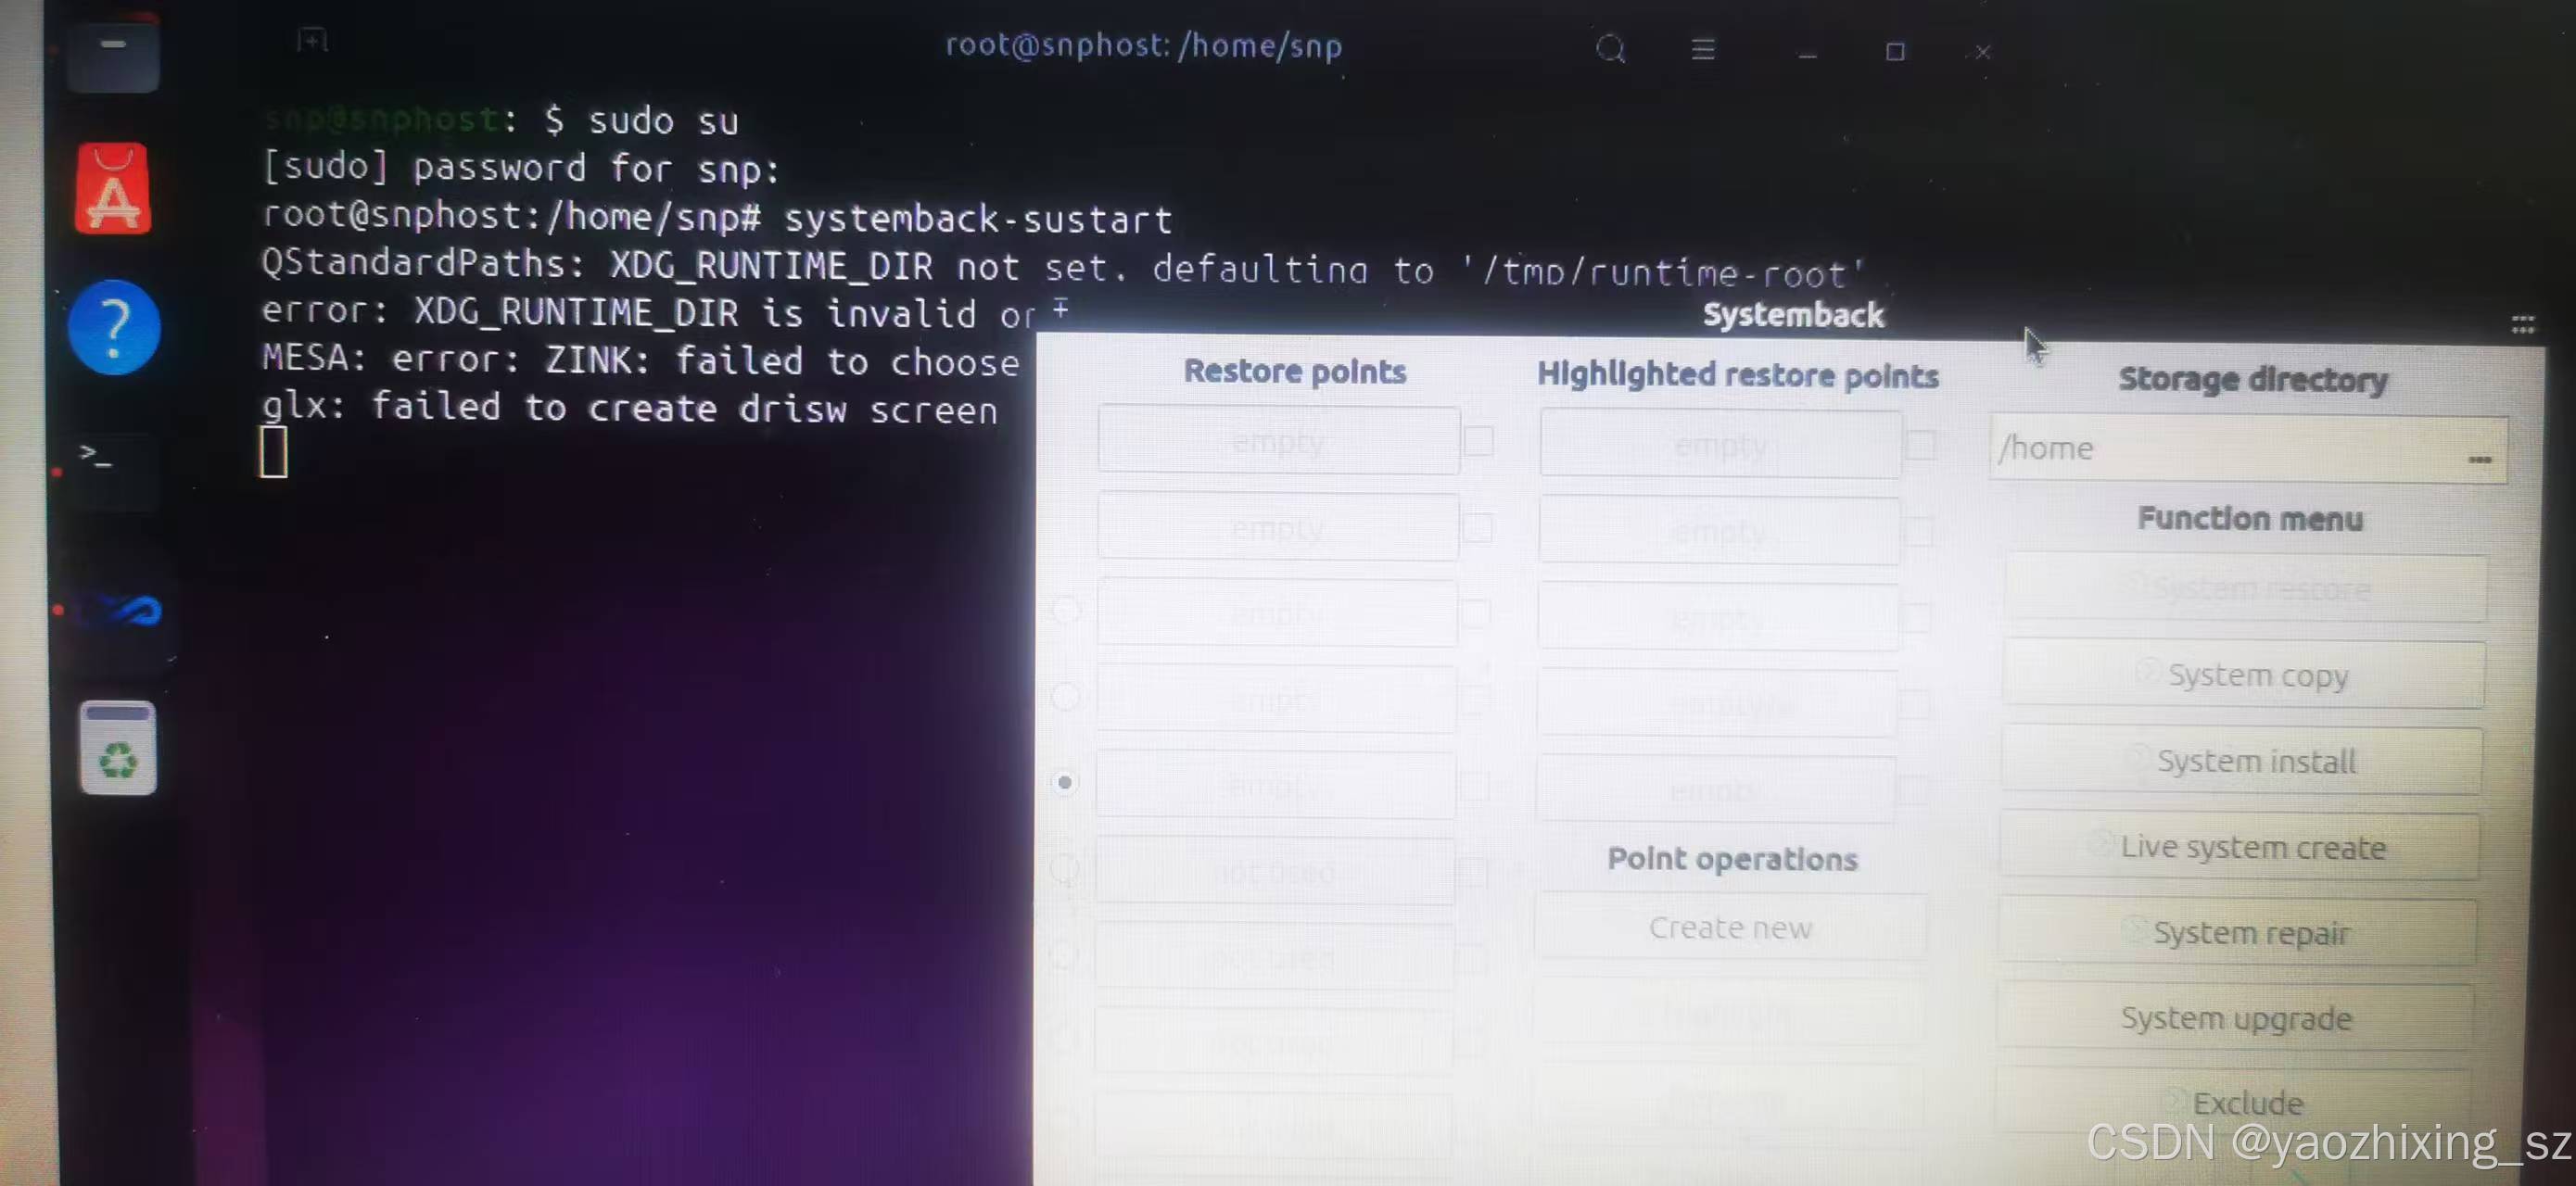2576x1186 pixels.
Task: Open the Help dock icon
Action: (114, 327)
